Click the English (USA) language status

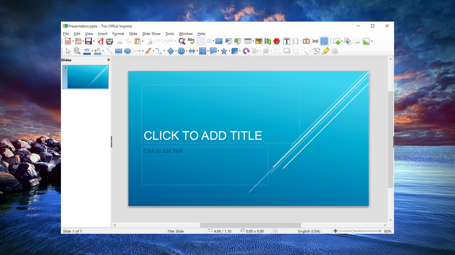(309, 231)
